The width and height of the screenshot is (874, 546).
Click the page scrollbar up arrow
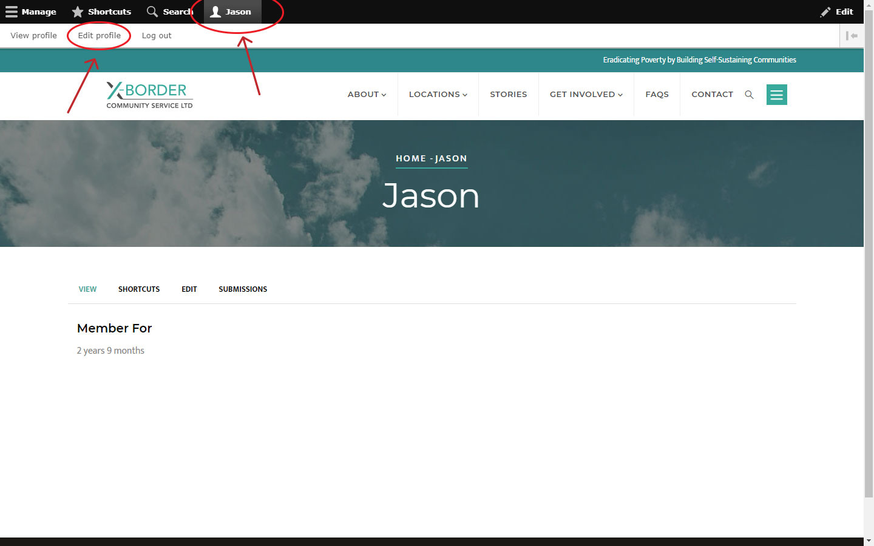pyautogui.click(x=869, y=5)
